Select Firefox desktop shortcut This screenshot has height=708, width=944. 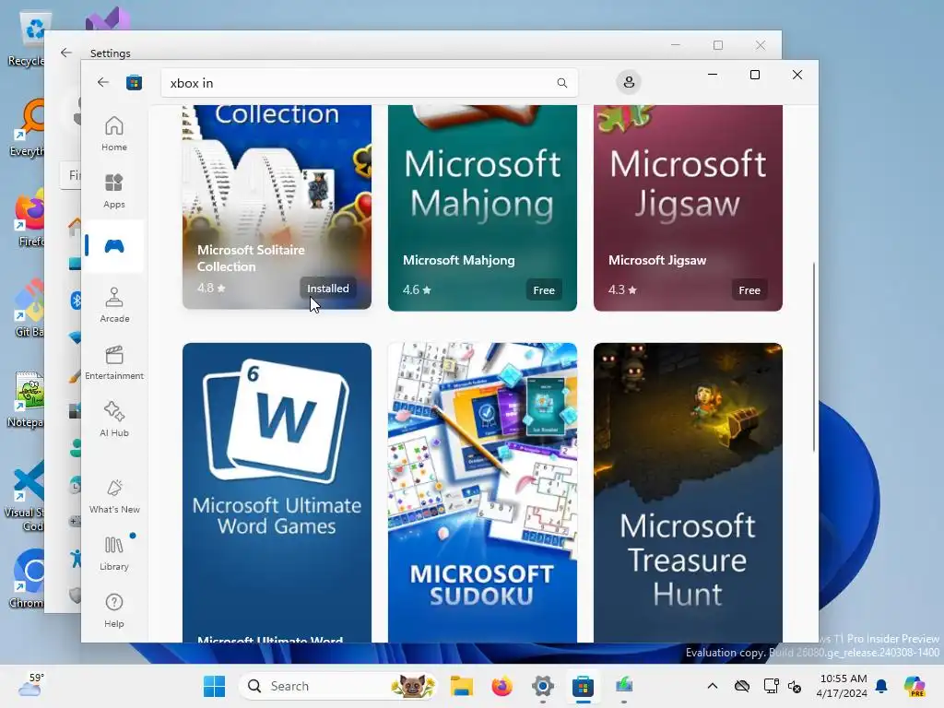tap(29, 217)
